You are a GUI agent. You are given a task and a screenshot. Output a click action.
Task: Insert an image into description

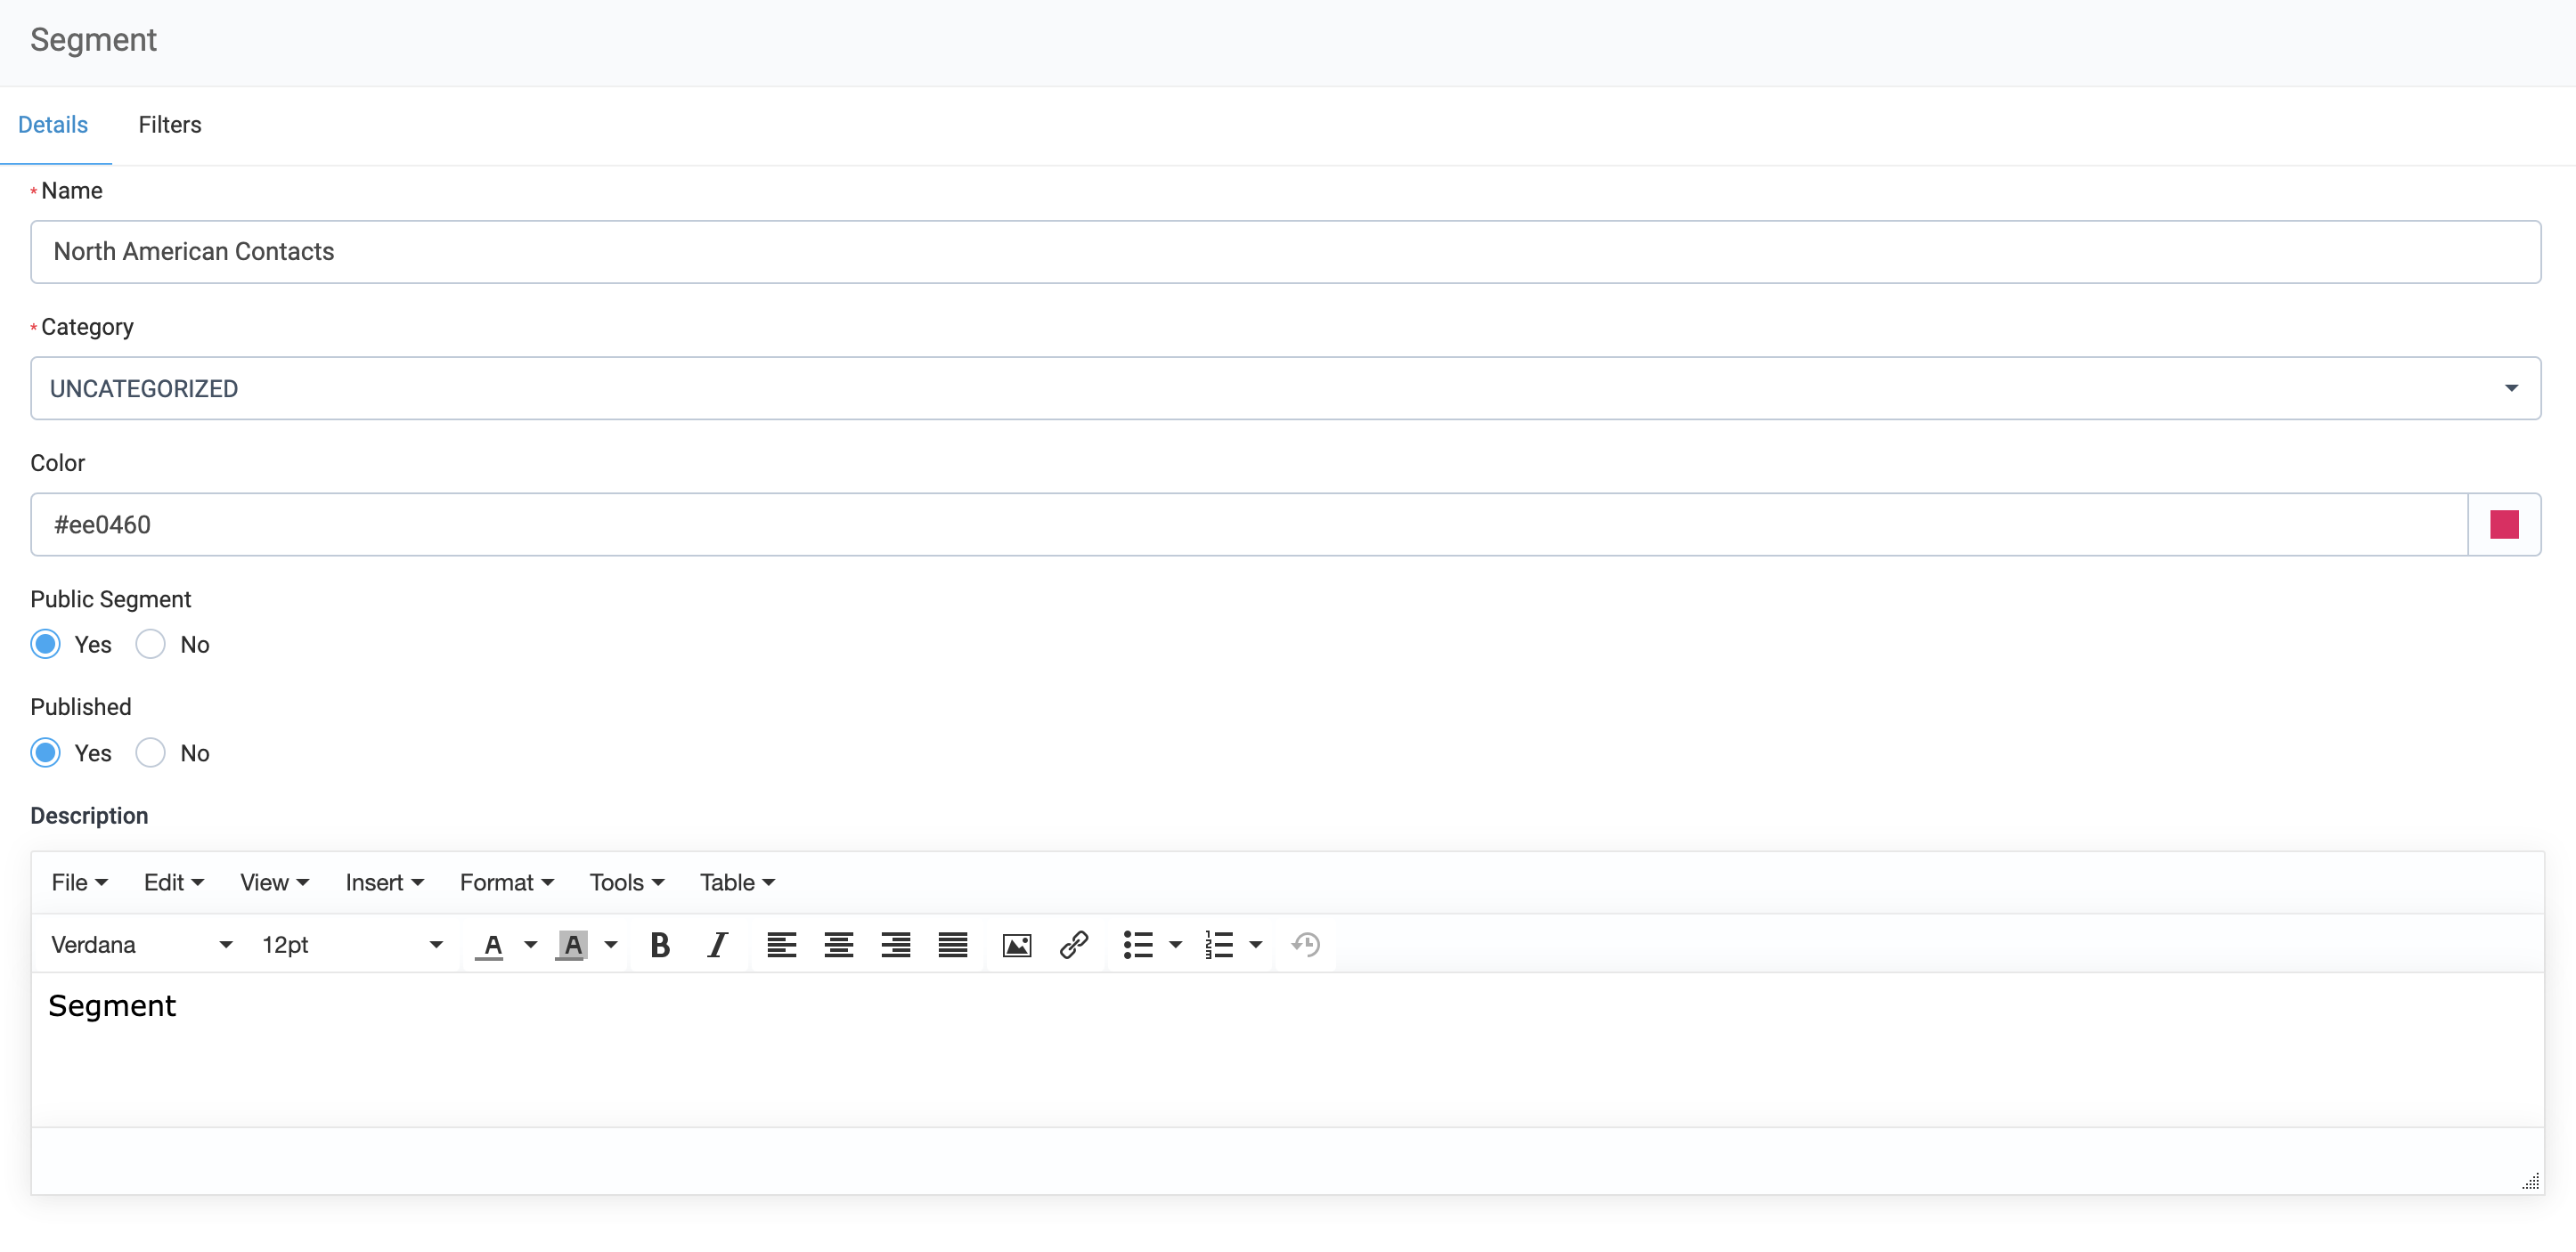(x=1016, y=944)
